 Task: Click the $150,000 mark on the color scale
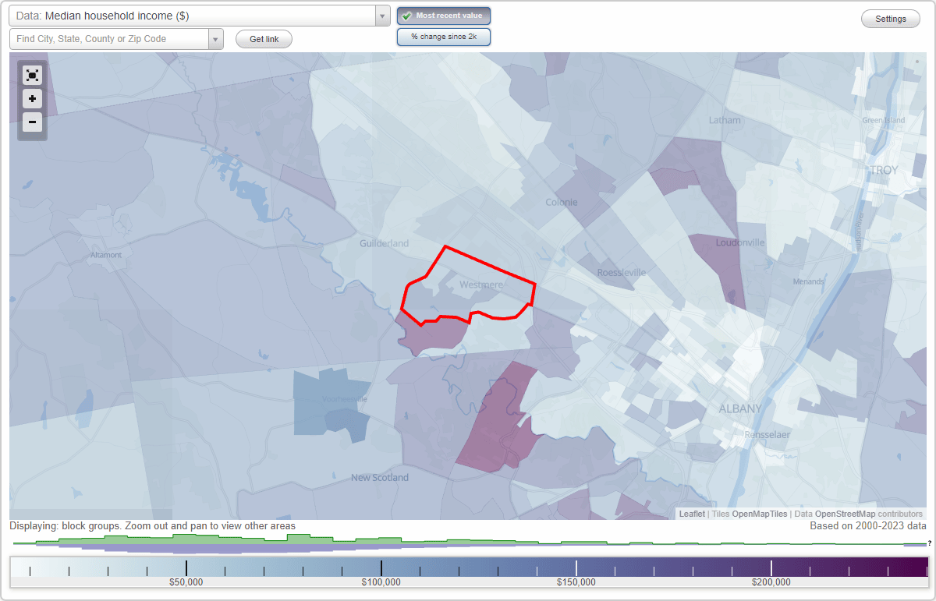click(x=576, y=582)
